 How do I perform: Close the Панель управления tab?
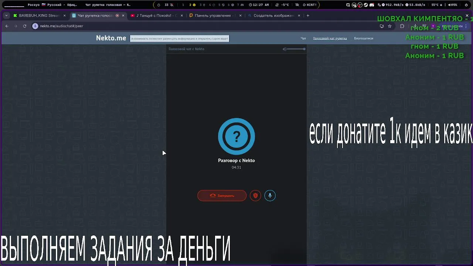coord(241,16)
